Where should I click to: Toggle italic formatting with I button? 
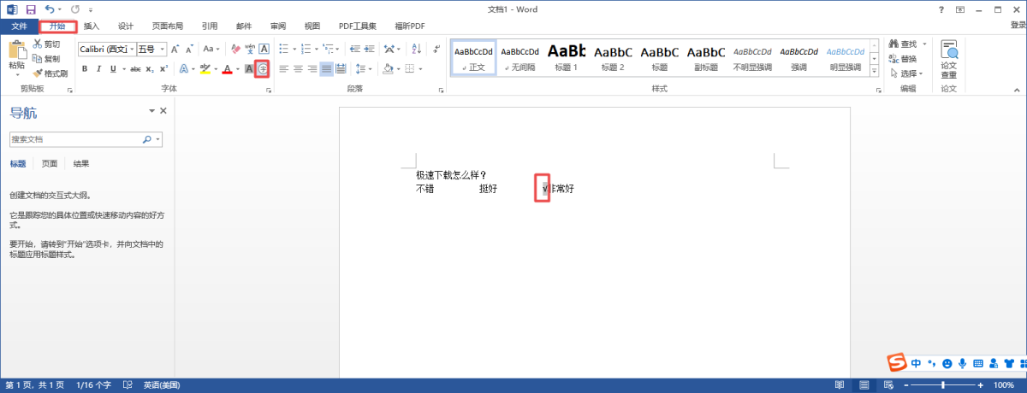(99, 69)
